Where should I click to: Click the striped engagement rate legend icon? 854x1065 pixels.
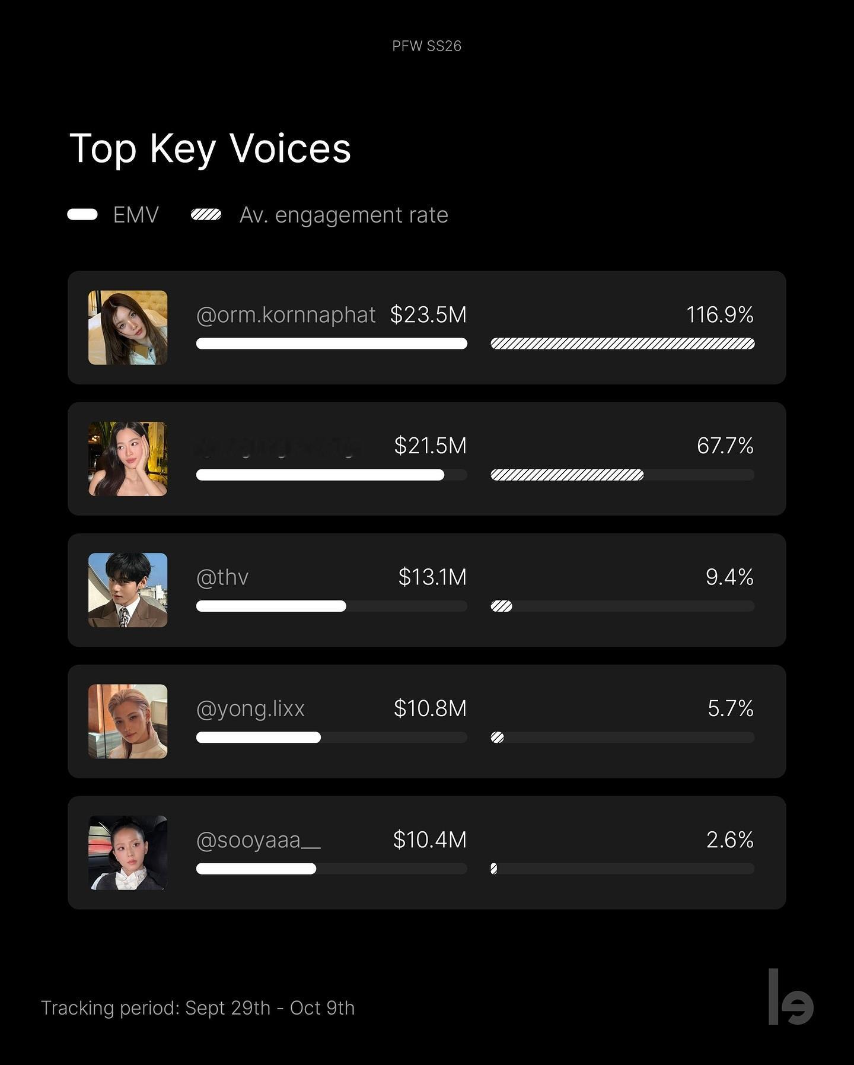206,214
